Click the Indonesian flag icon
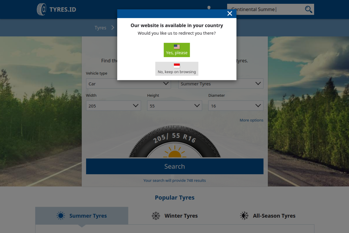Image resolution: width=349 pixels, height=233 pixels. click(177, 66)
